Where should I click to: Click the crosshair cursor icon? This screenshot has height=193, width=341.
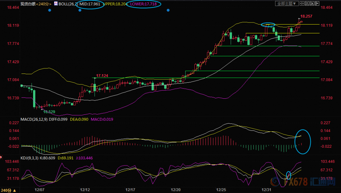click(302, 3)
